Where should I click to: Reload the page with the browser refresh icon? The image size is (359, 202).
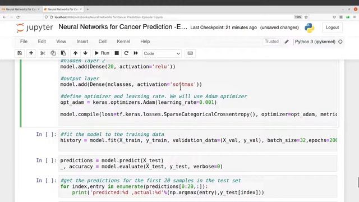tap(18, 17)
